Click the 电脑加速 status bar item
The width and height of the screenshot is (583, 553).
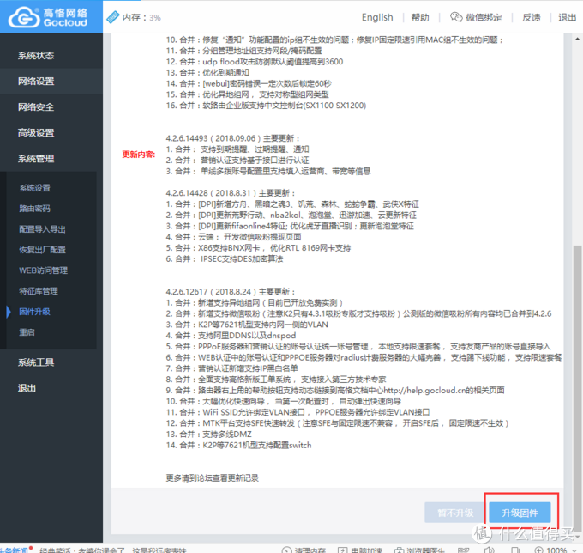[360, 550]
